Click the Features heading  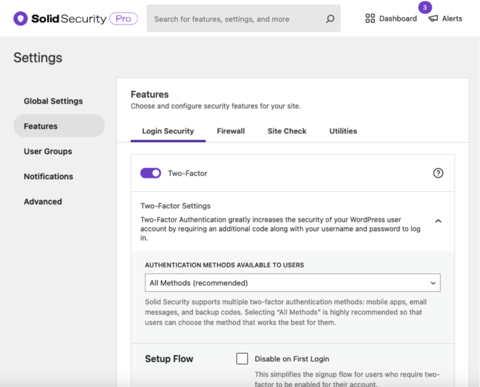(150, 94)
